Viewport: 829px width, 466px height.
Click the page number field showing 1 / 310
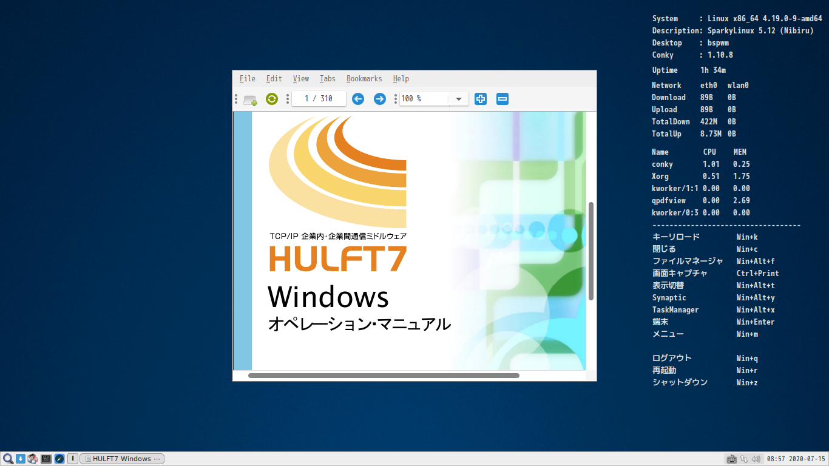[319, 99]
